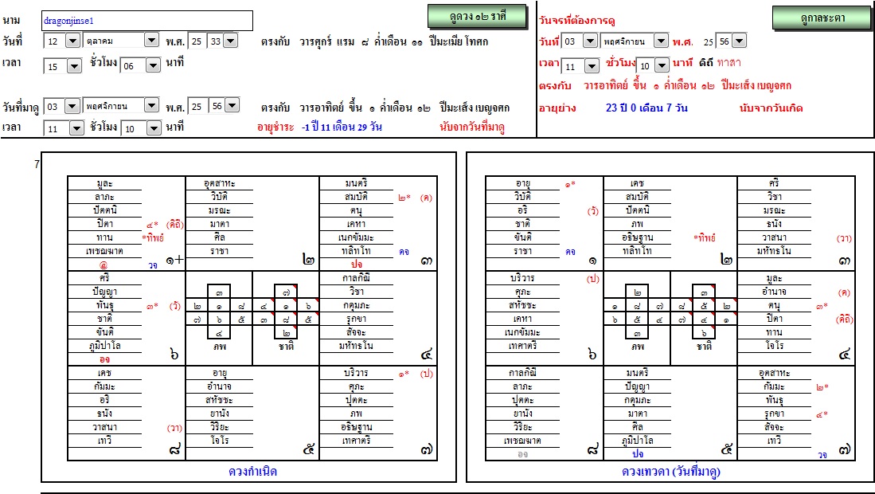Image resolution: width=875 pixels, height=494 pixels.
Task: Click the red @ symbol in ดวงกำเนิด chart
Action: (x=104, y=265)
